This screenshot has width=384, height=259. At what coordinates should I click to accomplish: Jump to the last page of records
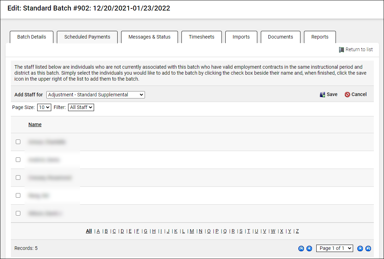(x=368, y=248)
